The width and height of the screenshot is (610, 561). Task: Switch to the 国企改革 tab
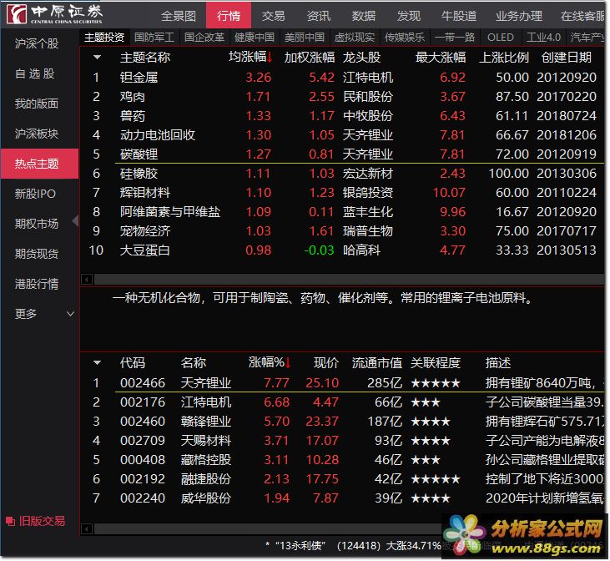(x=204, y=38)
